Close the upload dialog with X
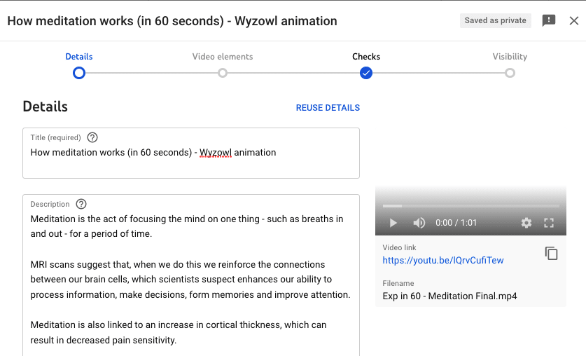The image size is (586, 356). (x=574, y=20)
